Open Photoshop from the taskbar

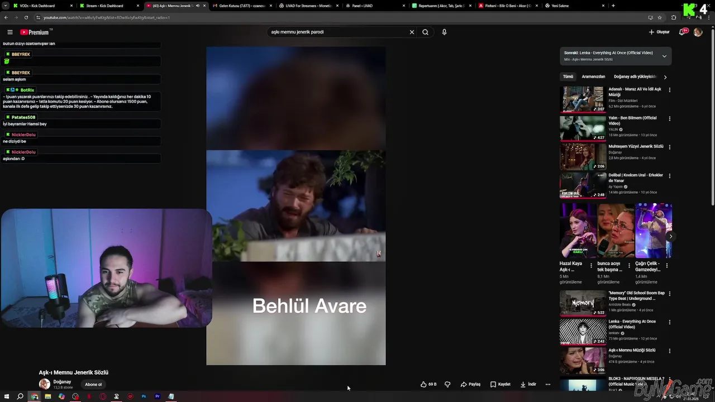tap(144, 396)
